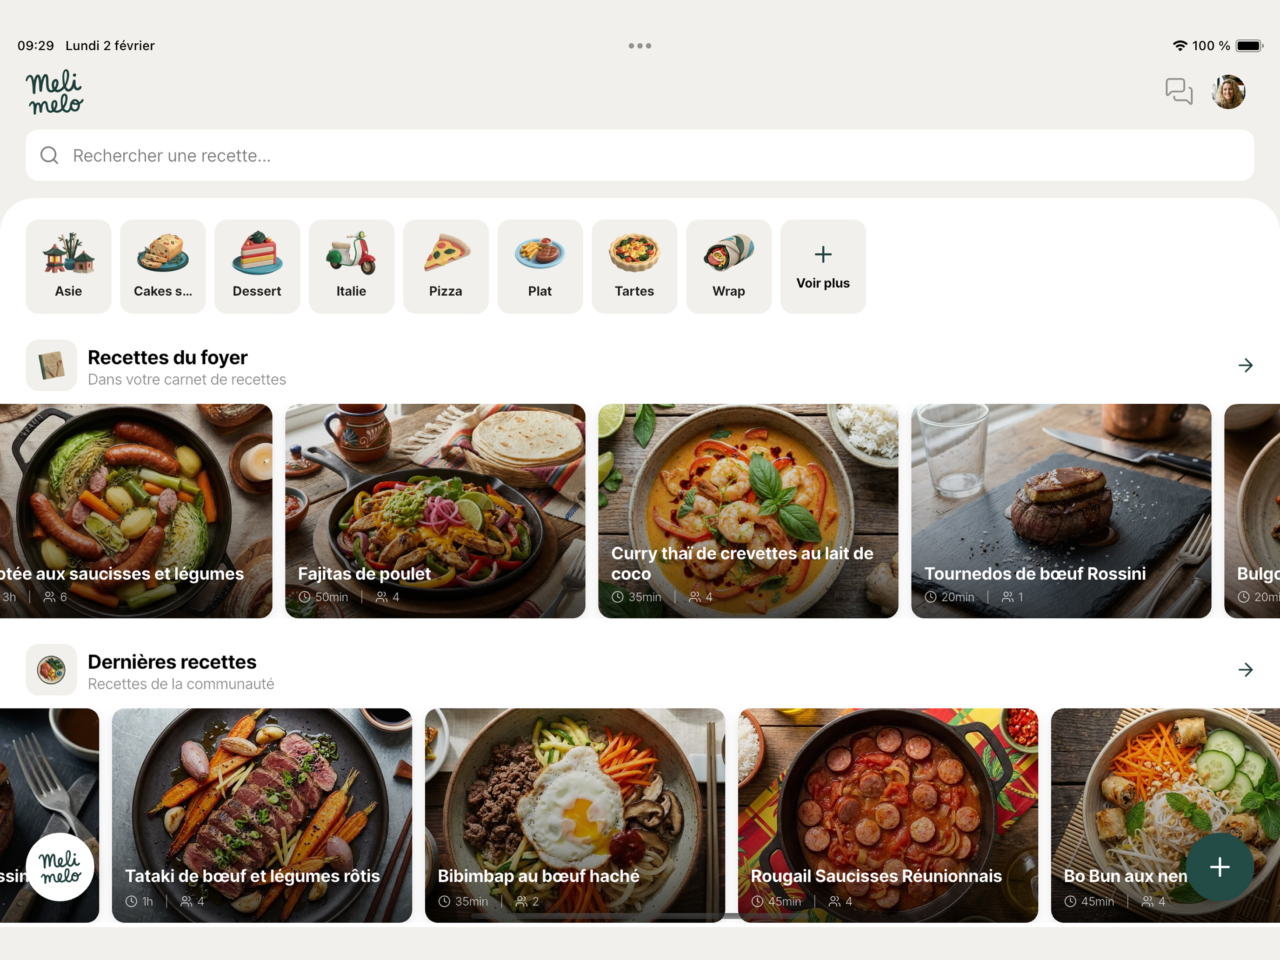Click the Recettes du foyer heading
This screenshot has width=1280, height=960.
pos(168,358)
